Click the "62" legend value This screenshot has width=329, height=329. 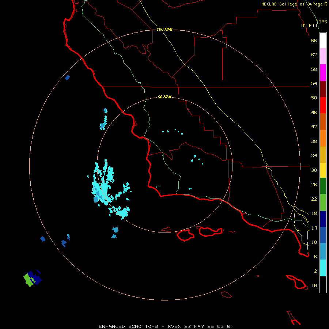coord(314,55)
